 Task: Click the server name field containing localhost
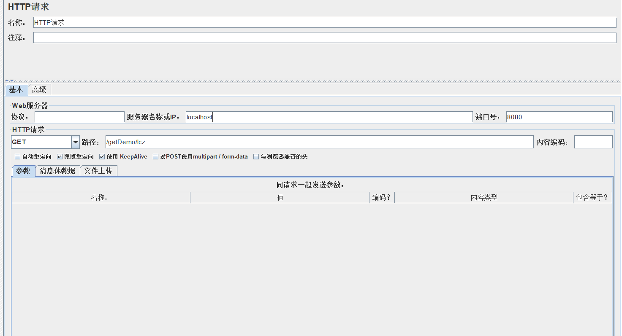coord(329,117)
